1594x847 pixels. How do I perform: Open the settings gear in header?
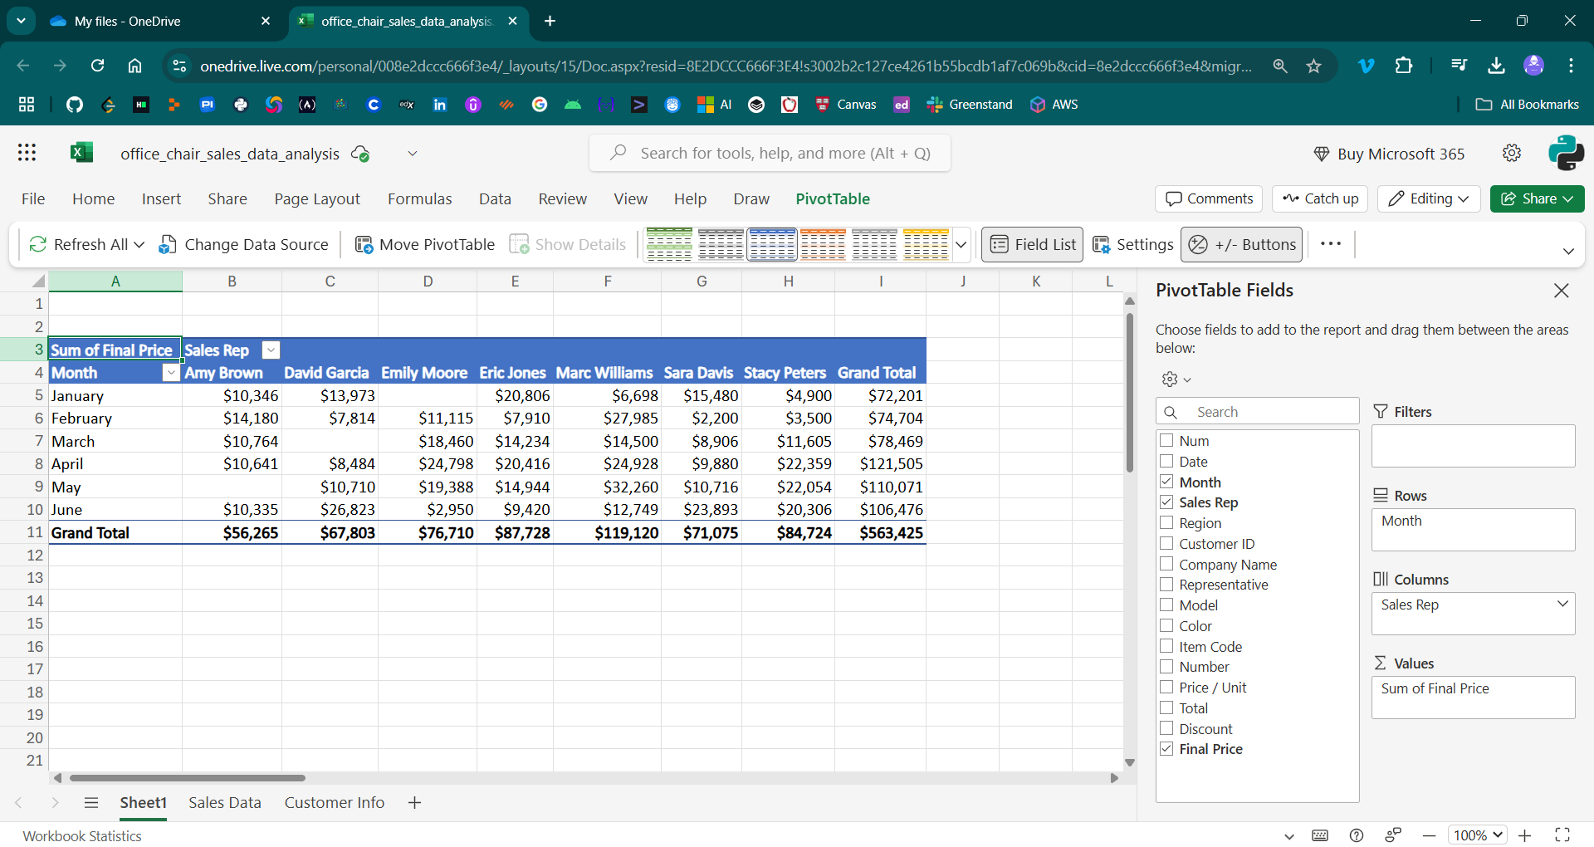point(1512,153)
